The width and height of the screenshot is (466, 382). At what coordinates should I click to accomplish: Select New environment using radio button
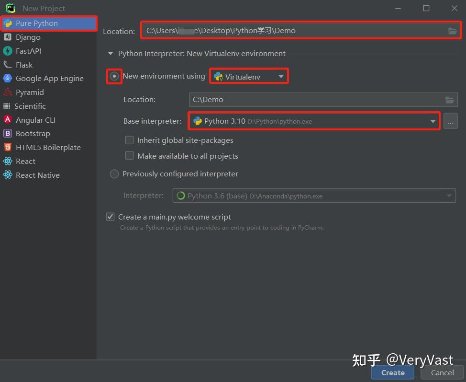pyautogui.click(x=114, y=76)
